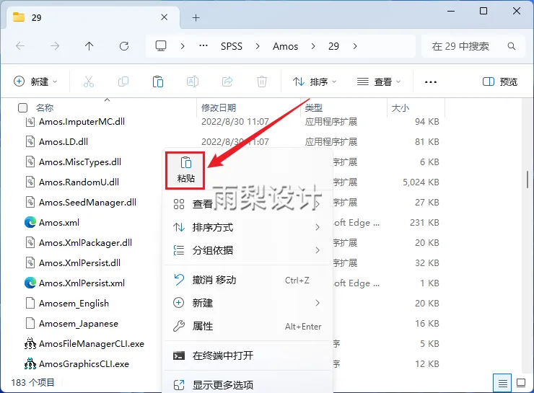The image size is (534, 393).
Task: Click the Amosem_English file icon
Action: pyautogui.click(x=30, y=303)
